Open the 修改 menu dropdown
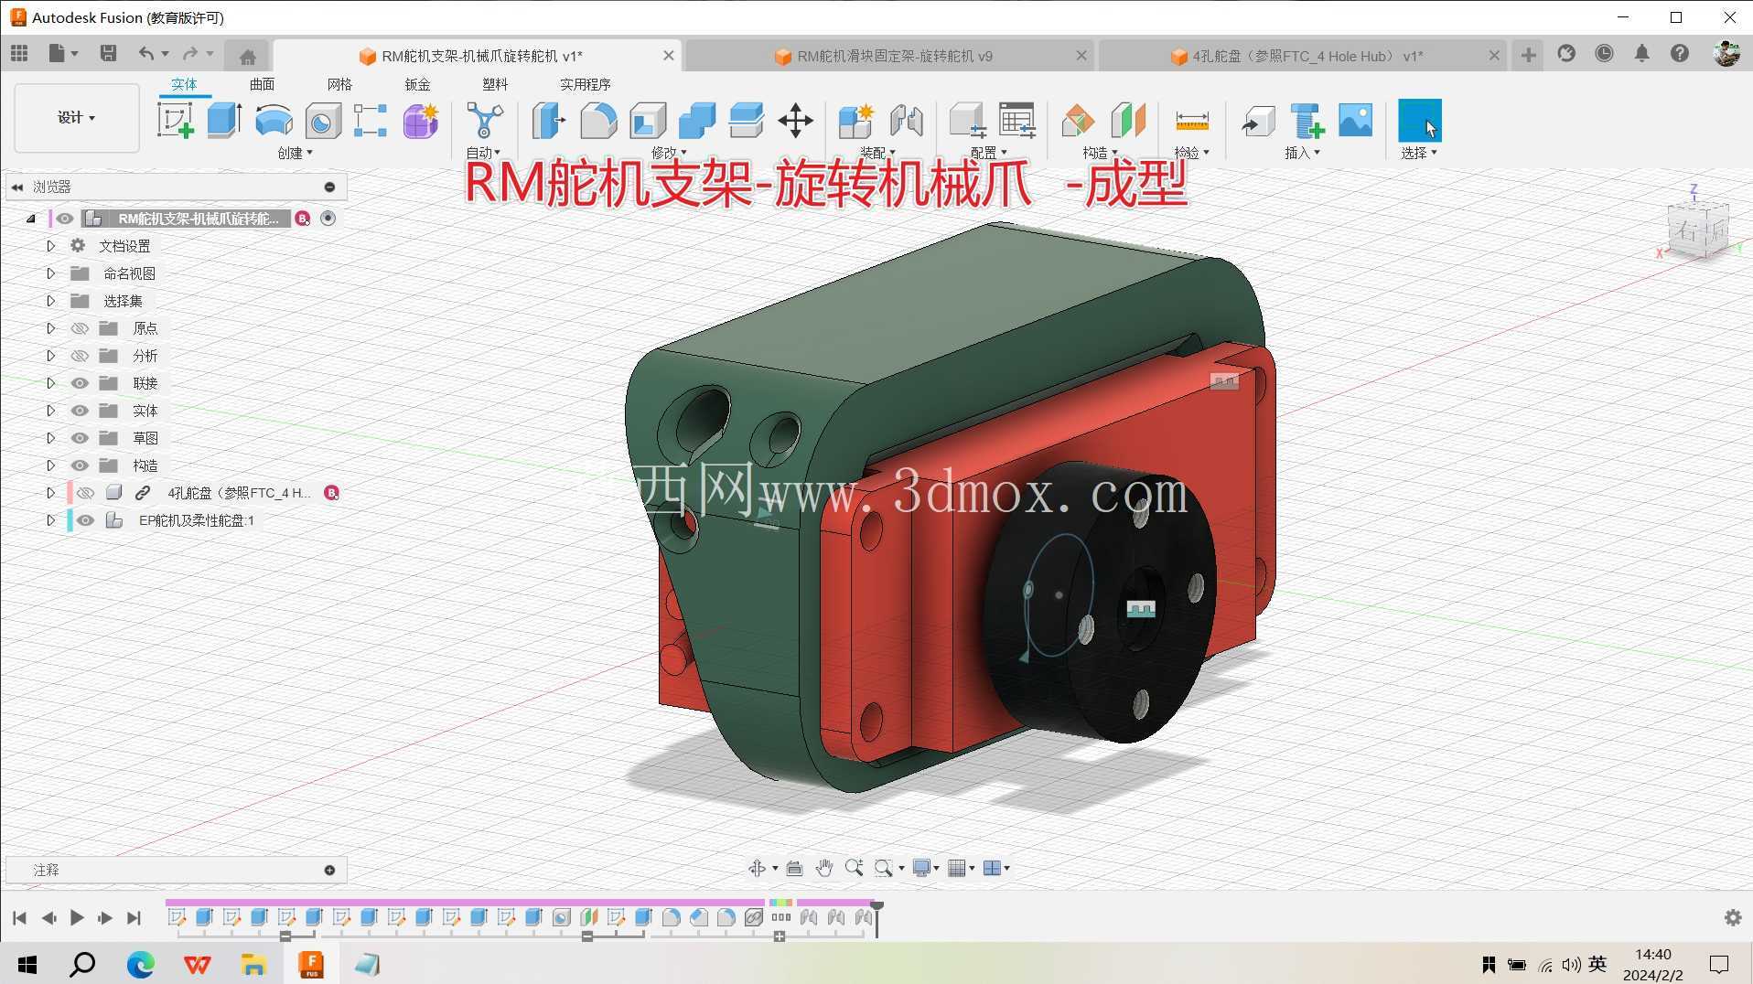Screen dimensions: 1753x984 click(669, 153)
